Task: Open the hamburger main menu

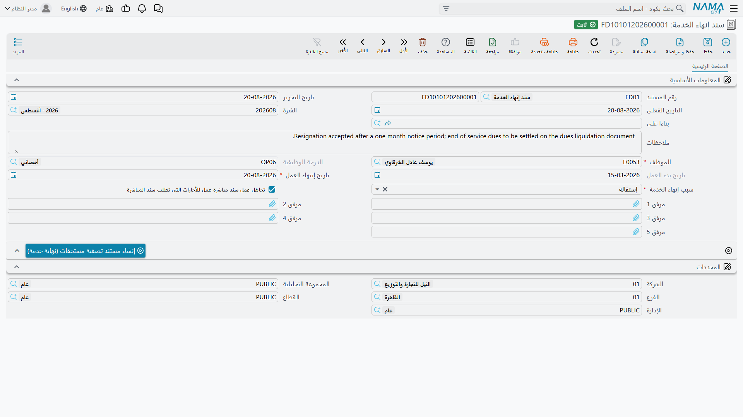Action: (734, 8)
